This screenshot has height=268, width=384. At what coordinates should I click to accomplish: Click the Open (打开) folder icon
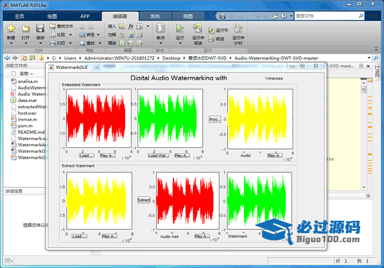25,28
